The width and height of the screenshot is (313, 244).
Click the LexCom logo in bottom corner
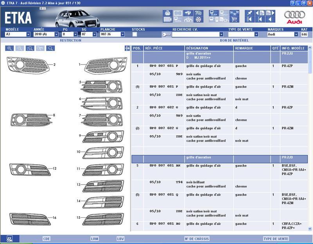(9, 239)
